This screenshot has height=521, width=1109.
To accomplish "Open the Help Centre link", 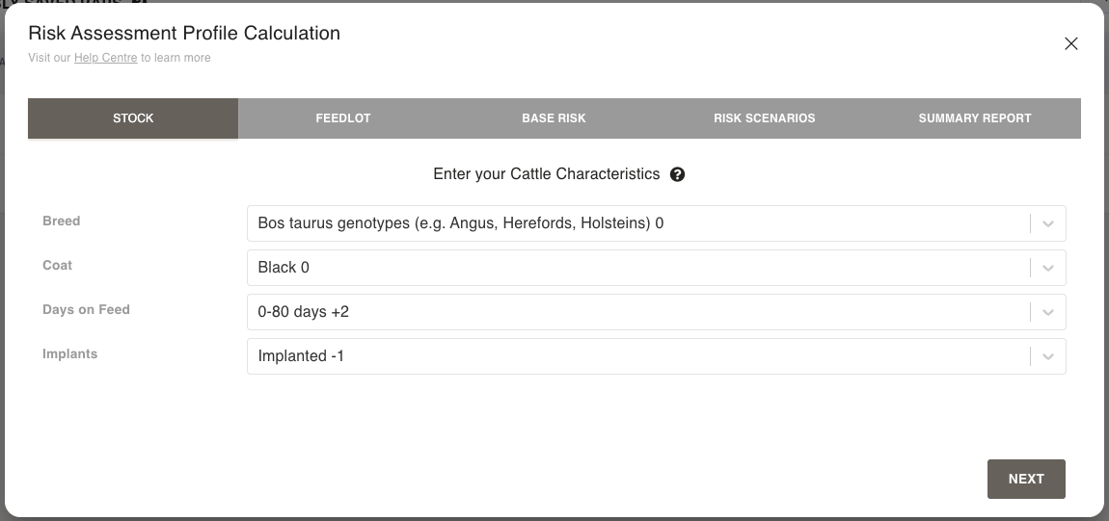I will coord(105,58).
